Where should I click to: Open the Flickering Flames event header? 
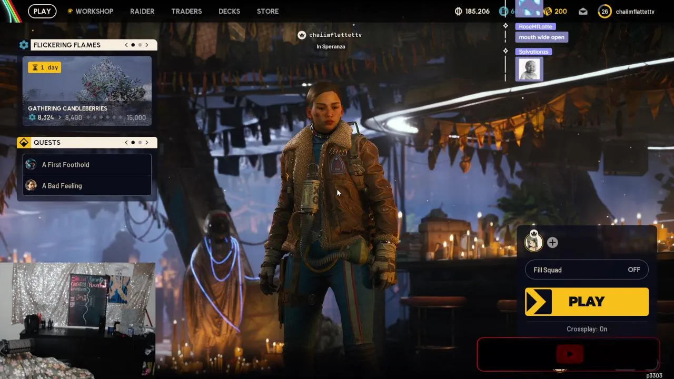[94, 45]
